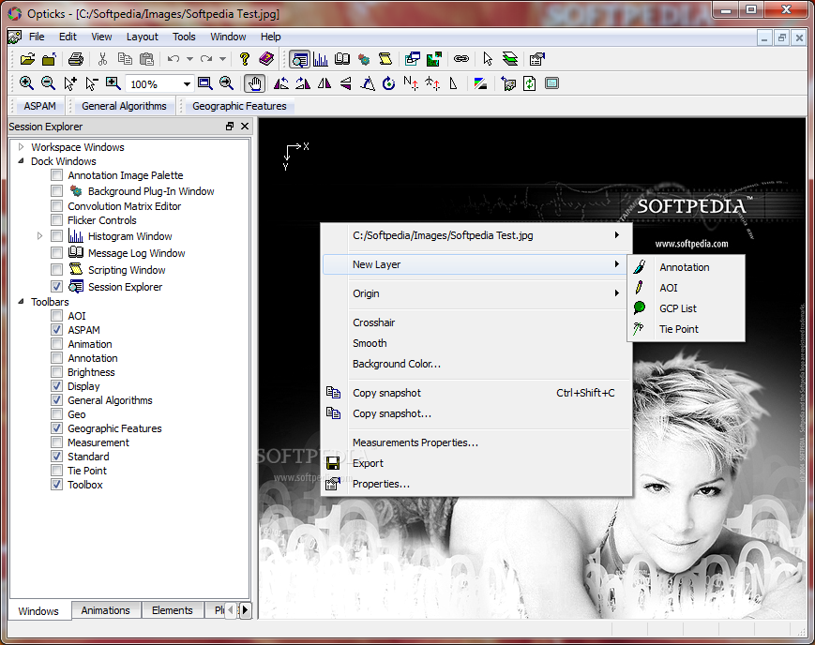
Task: Close the Session Explorer panel
Action: click(245, 127)
